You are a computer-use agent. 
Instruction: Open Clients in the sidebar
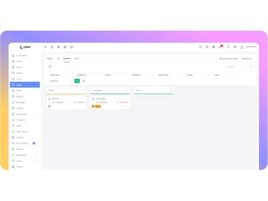[x=25, y=67]
